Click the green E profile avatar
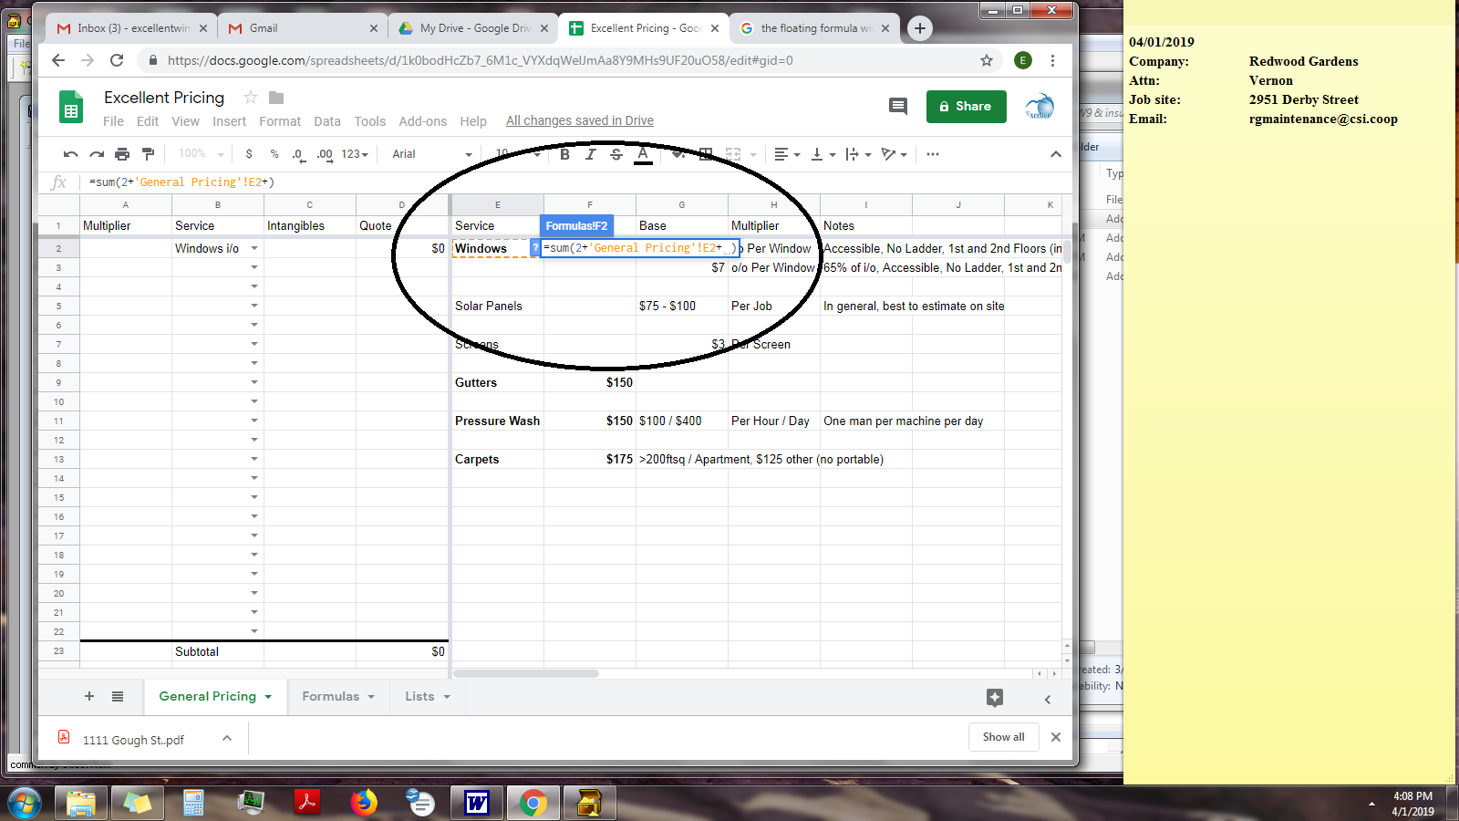This screenshot has height=821, width=1459. [1023, 60]
